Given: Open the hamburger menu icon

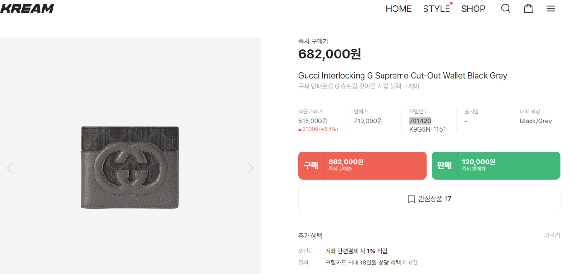Looking at the screenshot, I should 551,9.
